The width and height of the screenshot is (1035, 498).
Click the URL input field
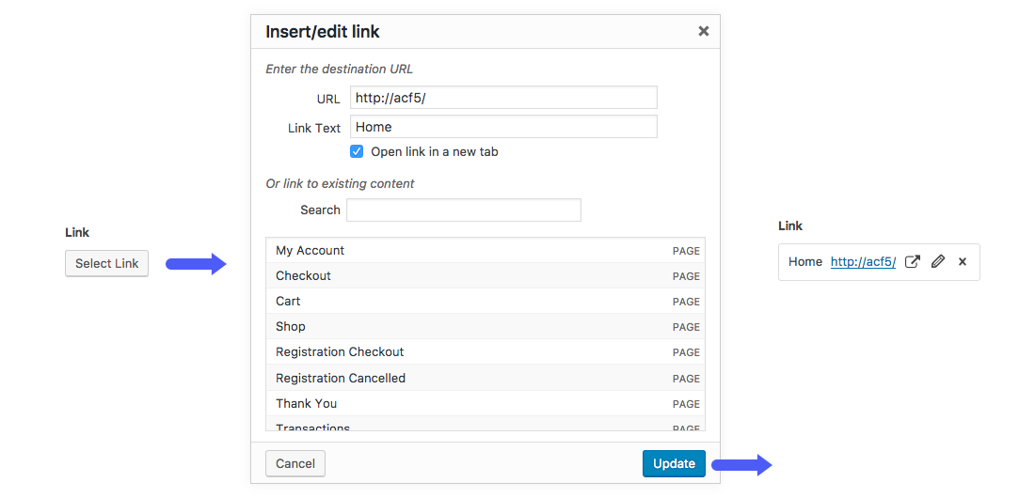(x=503, y=98)
